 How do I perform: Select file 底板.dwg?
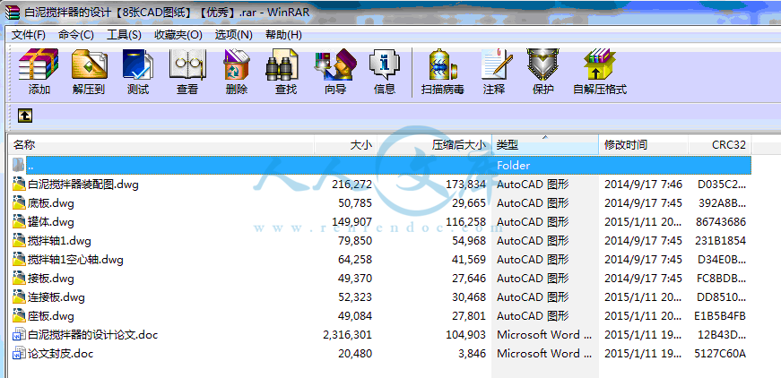[51, 203]
